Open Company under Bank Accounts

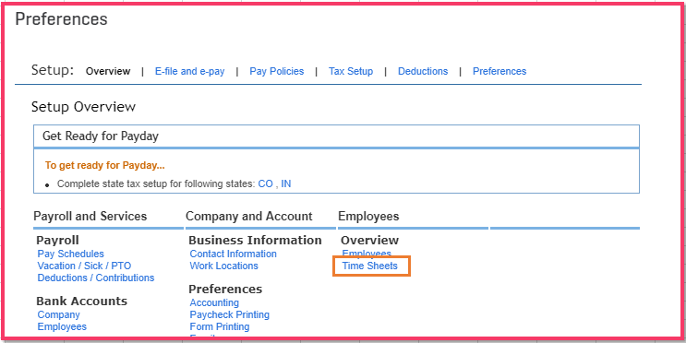pyautogui.click(x=58, y=314)
